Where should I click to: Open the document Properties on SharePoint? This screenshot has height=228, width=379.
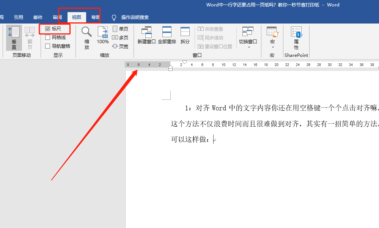[296, 36]
